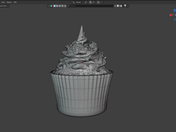Toggle proportional editing

[x=98, y=2]
